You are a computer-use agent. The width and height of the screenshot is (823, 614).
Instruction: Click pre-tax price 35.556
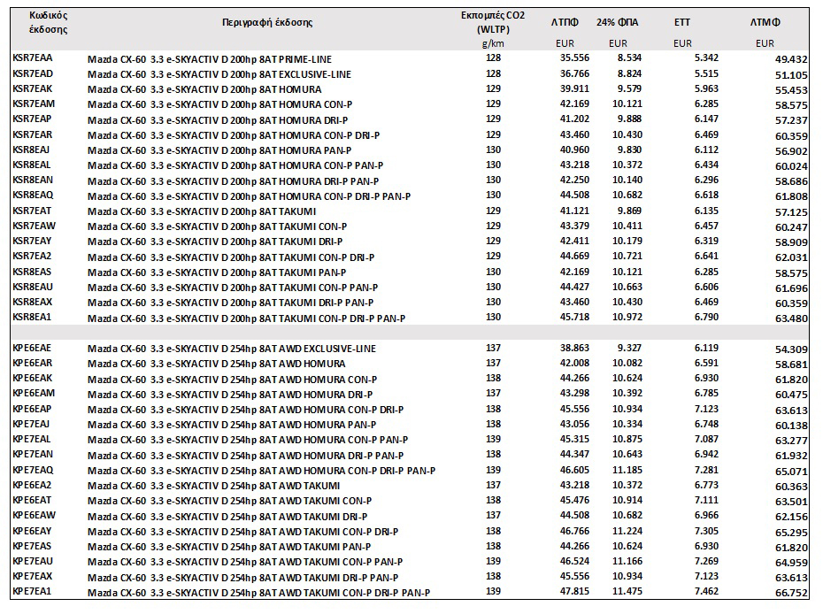574,58
